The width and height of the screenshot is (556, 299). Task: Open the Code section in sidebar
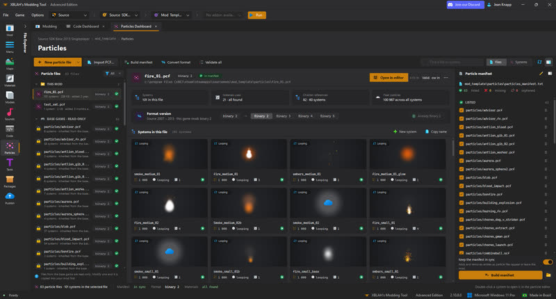tap(10, 131)
